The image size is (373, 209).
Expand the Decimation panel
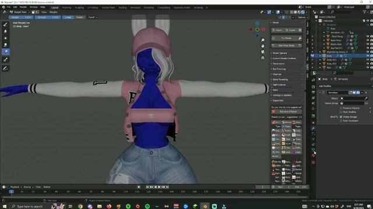[x=287, y=64]
